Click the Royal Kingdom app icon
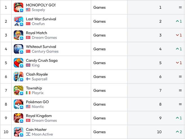This screenshot has width=185, height=139. click(x=19, y=118)
